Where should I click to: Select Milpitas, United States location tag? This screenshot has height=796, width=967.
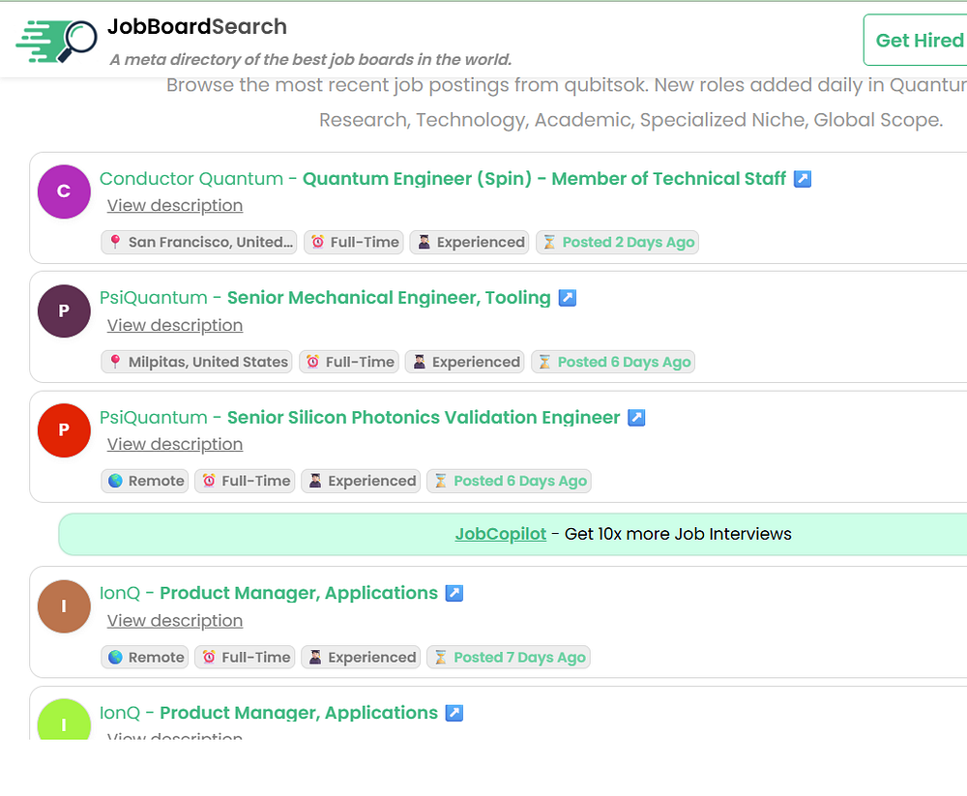point(196,362)
